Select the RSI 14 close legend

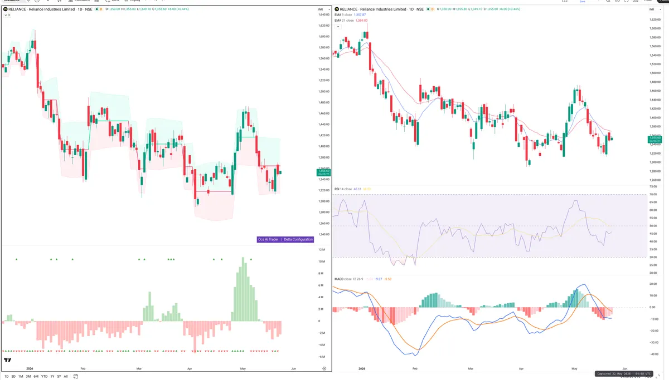click(x=343, y=189)
